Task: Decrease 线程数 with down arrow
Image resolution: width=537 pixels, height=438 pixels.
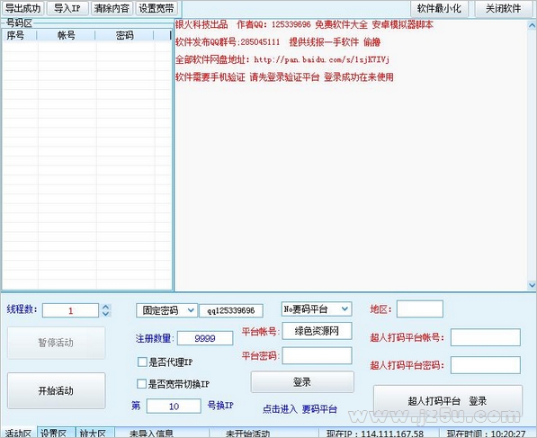Action: click(106, 314)
